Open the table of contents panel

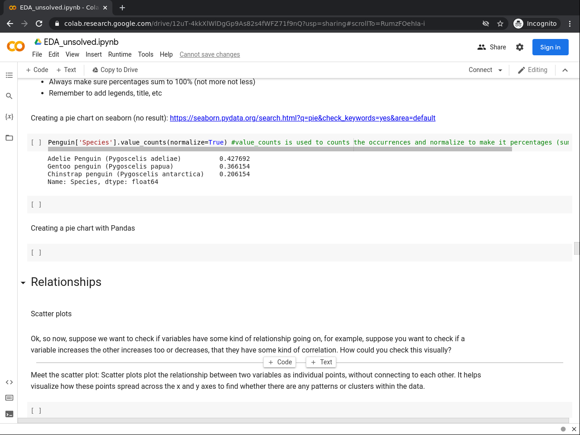point(9,75)
